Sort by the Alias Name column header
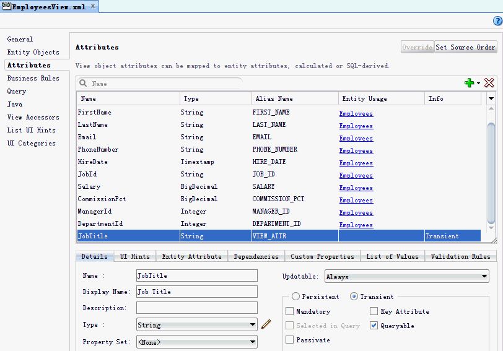This screenshot has width=503, height=351. click(295, 98)
